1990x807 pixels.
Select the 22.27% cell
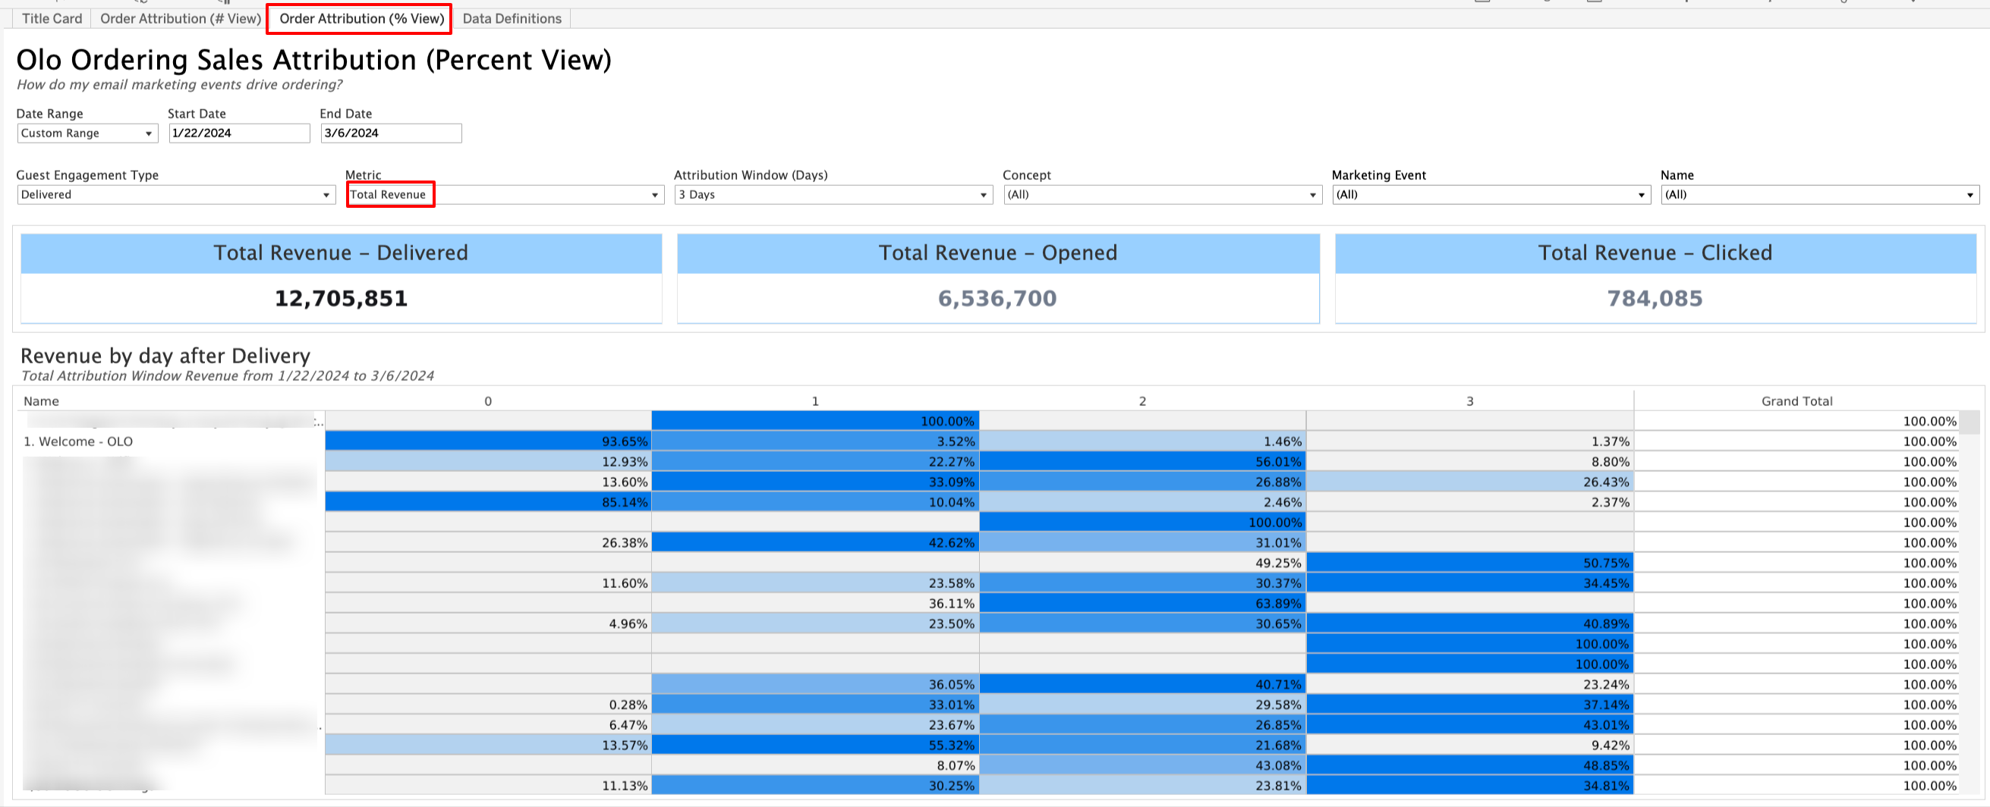click(816, 462)
